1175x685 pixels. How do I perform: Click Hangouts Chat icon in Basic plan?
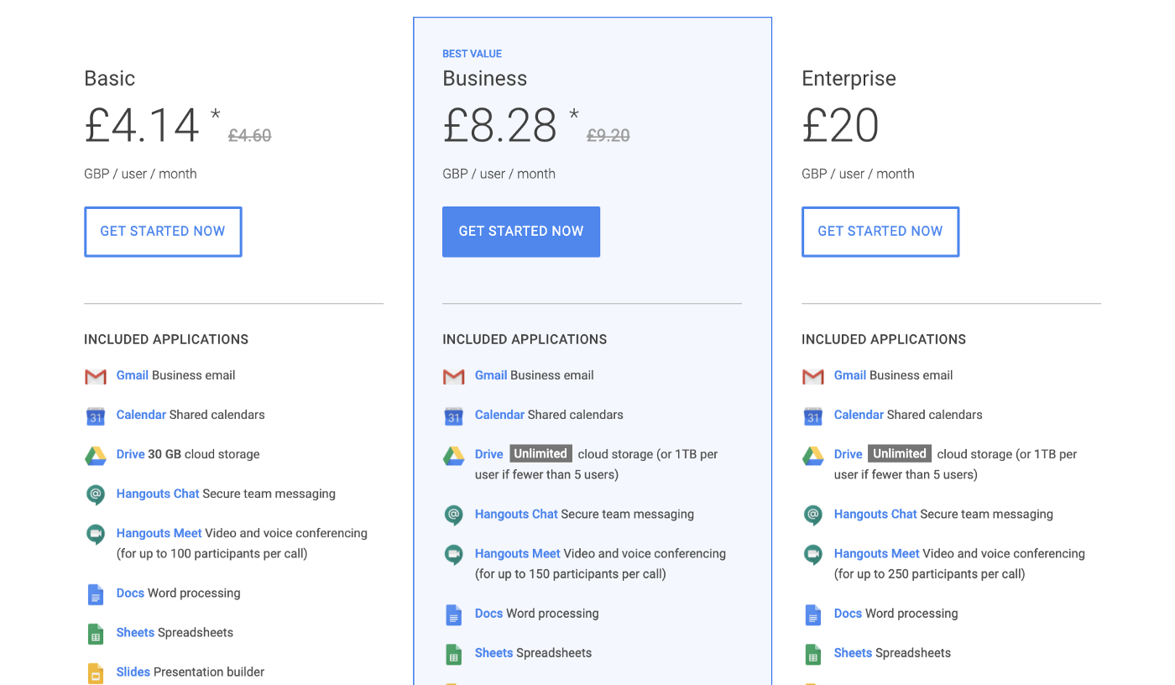pyautogui.click(x=96, y=494)
